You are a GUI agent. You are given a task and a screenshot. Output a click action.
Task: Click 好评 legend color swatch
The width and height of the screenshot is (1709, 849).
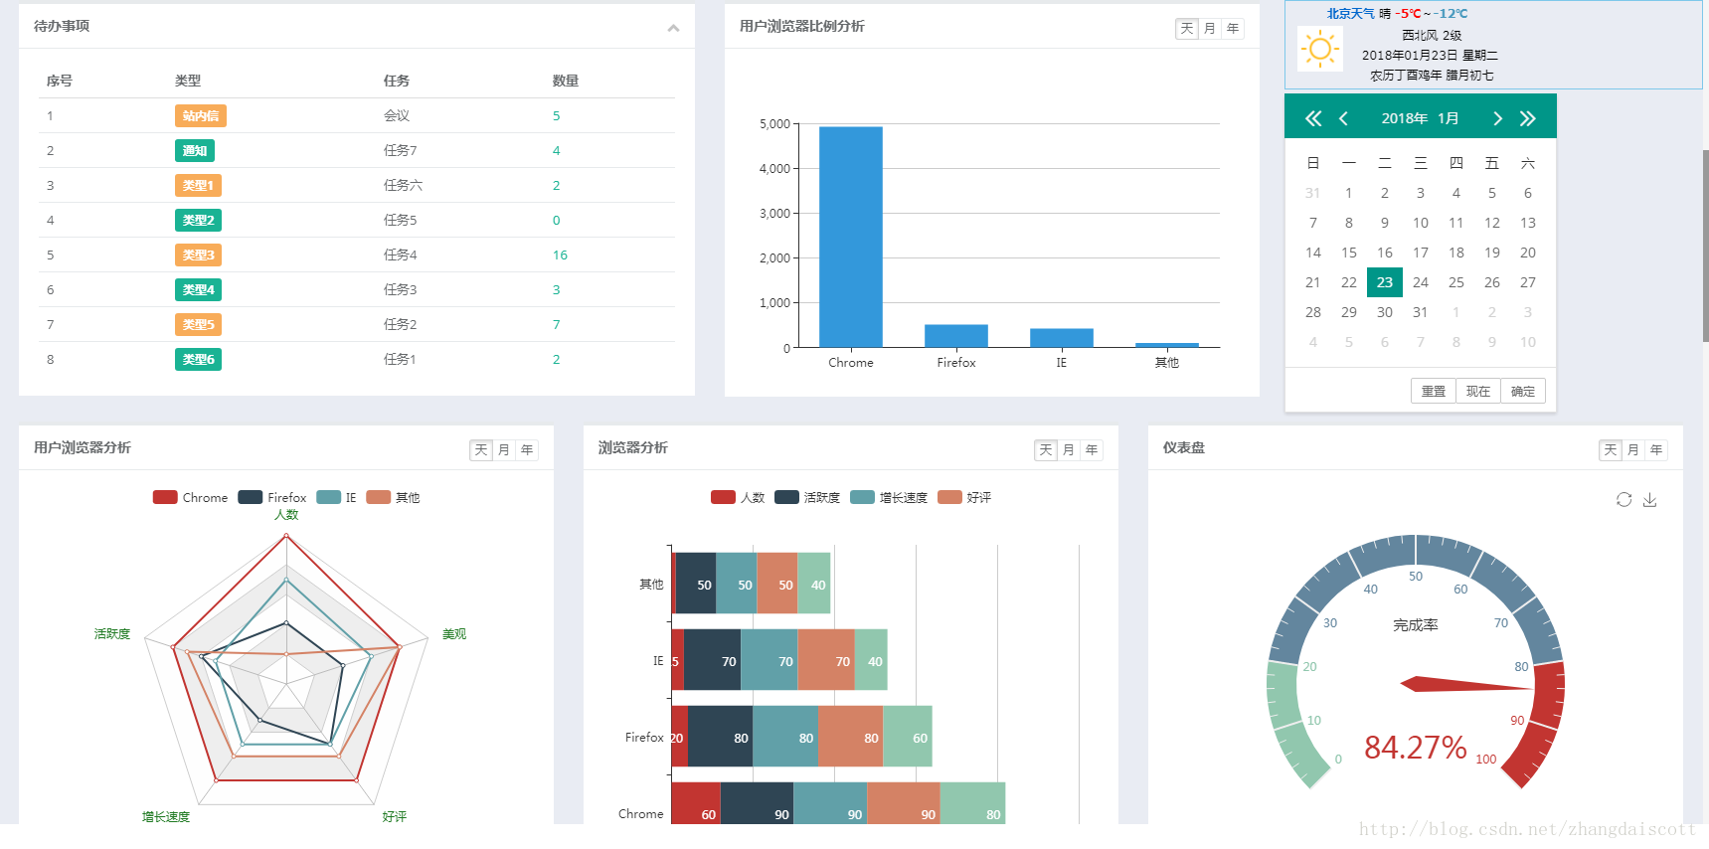[949, 497]
